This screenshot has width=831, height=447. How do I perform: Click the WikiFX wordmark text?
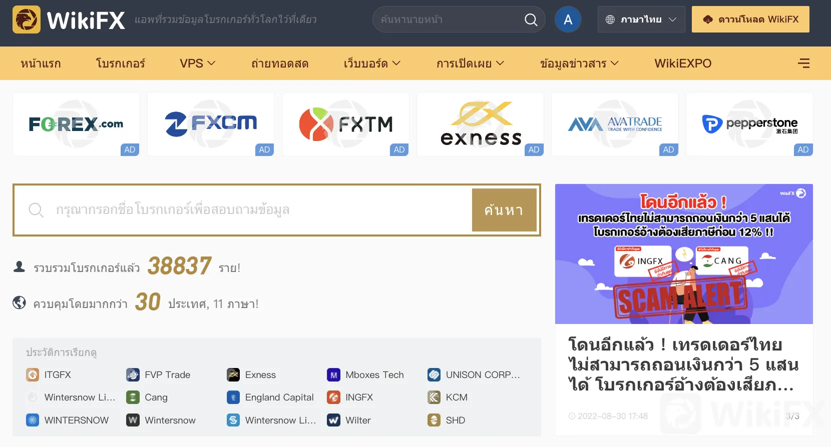(86, 20)
